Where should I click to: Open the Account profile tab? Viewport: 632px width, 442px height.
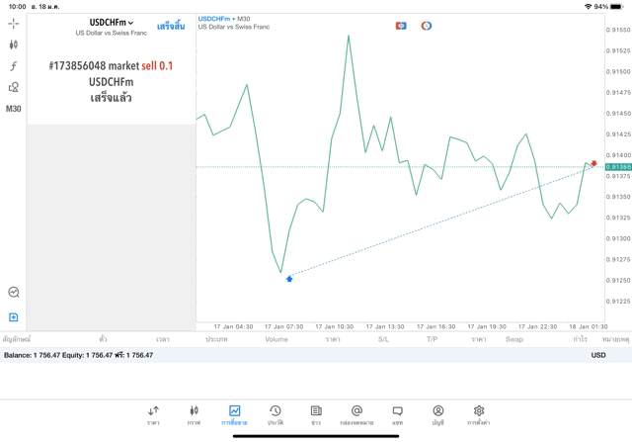coord(437,414)
